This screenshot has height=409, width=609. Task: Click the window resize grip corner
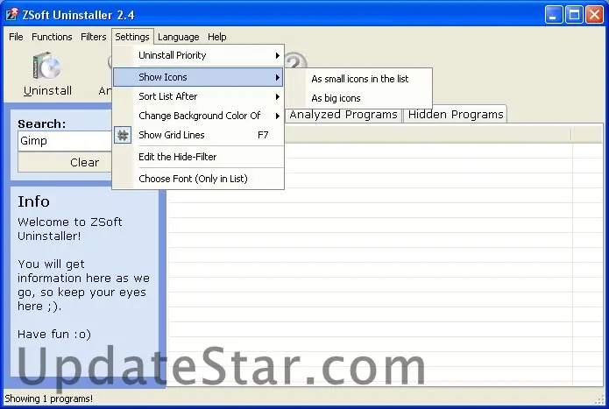click(x=600, y=399)
